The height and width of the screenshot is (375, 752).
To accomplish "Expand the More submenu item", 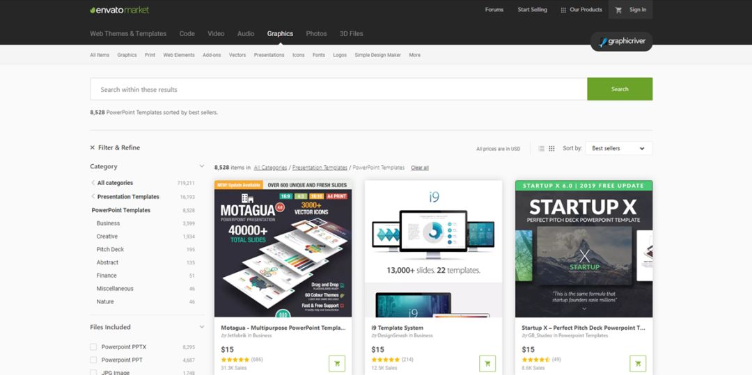I will click(x=414, y=55).
